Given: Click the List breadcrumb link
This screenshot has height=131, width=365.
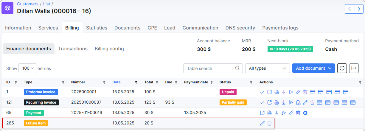Looking at the screenshot, I should pyautogui.click(x=46, y=4).
